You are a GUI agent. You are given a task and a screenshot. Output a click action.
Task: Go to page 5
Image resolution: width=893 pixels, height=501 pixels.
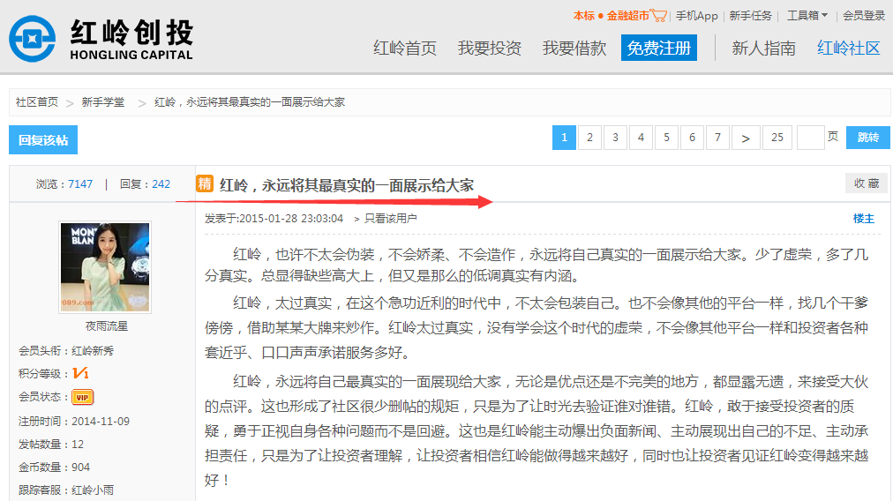click(x=667, y=138)
